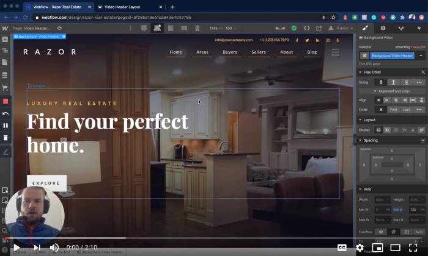The width and height of the screenshot is (428, 256).
Task: Select the tablet breakpoint icon
Action: [x=171, y=28]
